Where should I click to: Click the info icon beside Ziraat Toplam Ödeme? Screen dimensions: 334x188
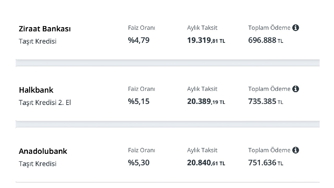pos(296,28)
